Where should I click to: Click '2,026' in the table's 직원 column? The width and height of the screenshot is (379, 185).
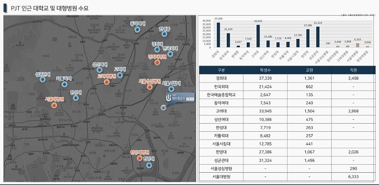pyautogui.click(x=353, y=152)
